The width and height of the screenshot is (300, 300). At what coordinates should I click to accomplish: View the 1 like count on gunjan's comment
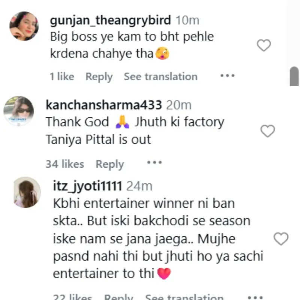tap(62, 76)
